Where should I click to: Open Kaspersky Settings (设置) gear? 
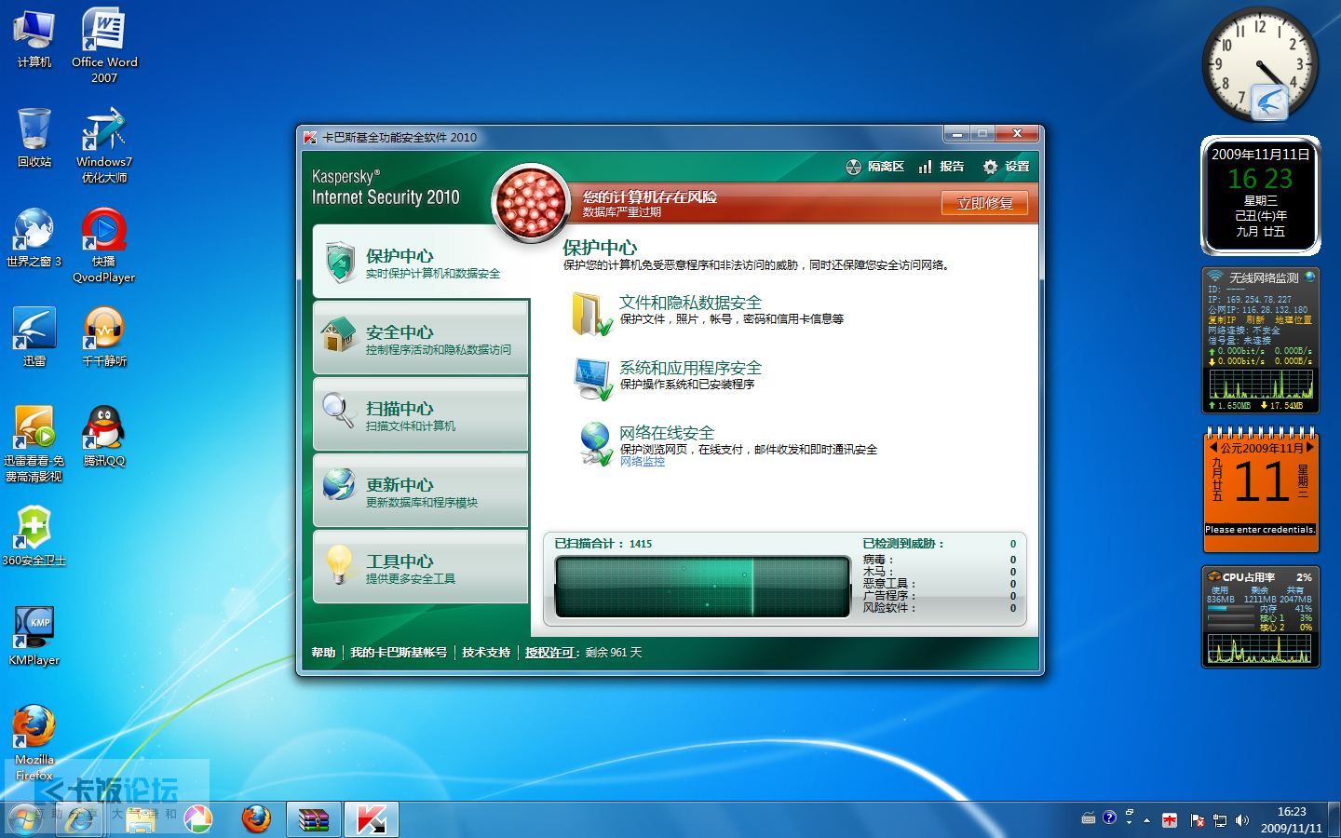1006,167
